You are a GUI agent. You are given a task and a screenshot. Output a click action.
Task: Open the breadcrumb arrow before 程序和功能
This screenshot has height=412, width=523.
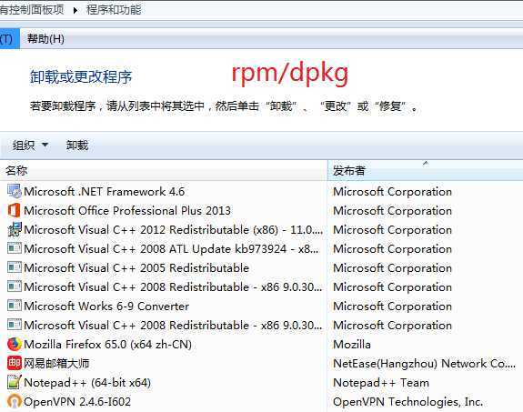tap(75, 10)
